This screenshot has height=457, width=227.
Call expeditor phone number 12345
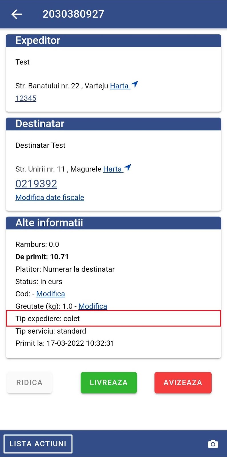[x=26, y=98]
